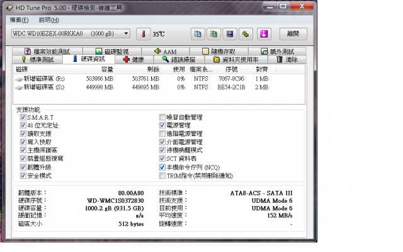The width and height of the screenshot is (403, 252).
Task: Toggle the 讀取支援 checkbox
Action: pyautogui.click(x=23, y=134)
